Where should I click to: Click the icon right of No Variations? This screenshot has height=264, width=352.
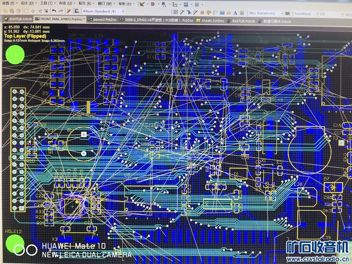tap(287, 13)
